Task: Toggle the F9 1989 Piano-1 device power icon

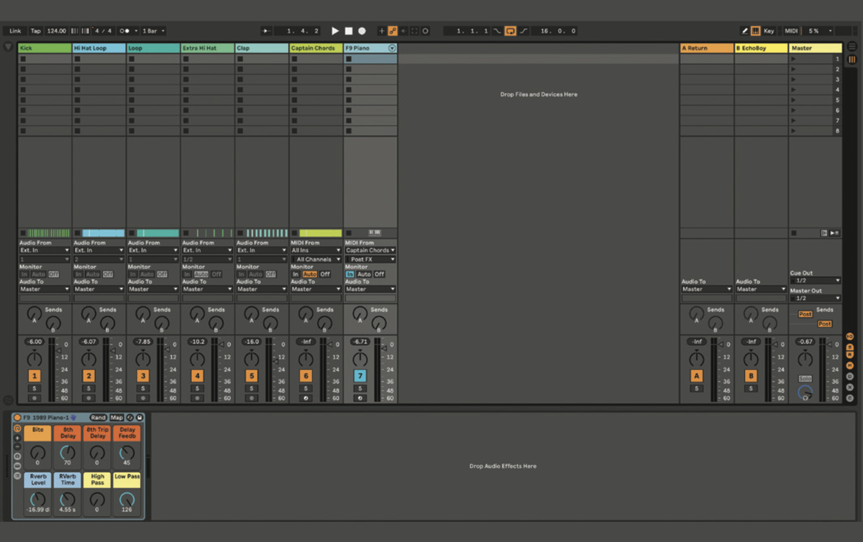Action: [17, 418]
